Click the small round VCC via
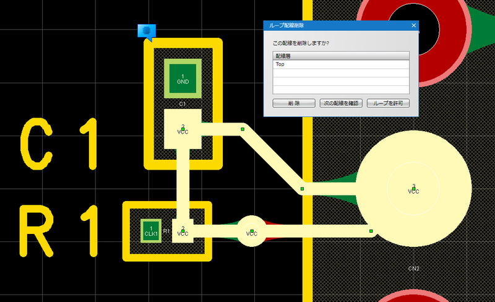The height and width of the screenshot is (302, 495). [x=251, y=231]
